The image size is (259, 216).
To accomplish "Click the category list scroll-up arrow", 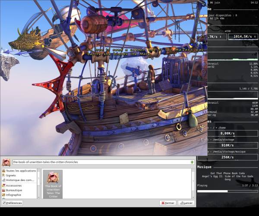I will [x=39, y=170].
